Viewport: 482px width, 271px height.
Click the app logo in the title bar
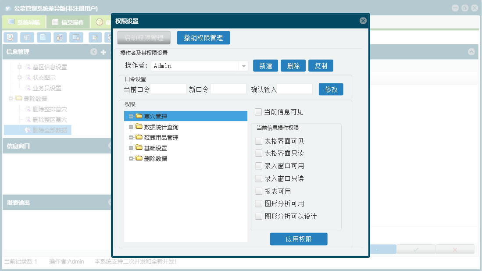[8, 8]
